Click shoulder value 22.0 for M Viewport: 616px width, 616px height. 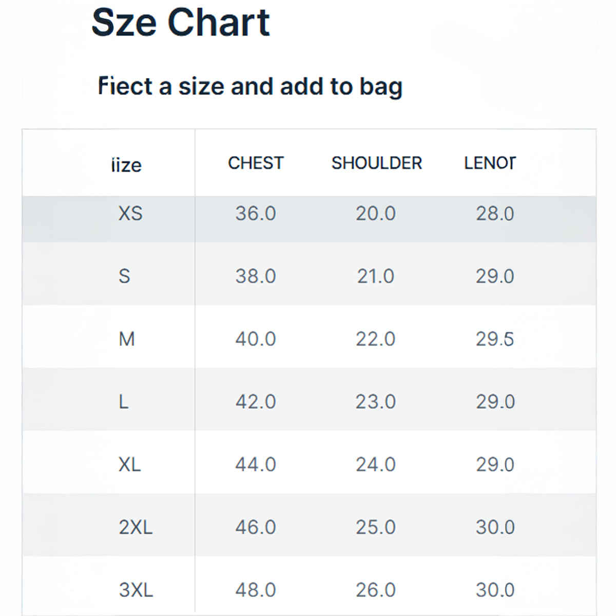(x=376, y=339)
